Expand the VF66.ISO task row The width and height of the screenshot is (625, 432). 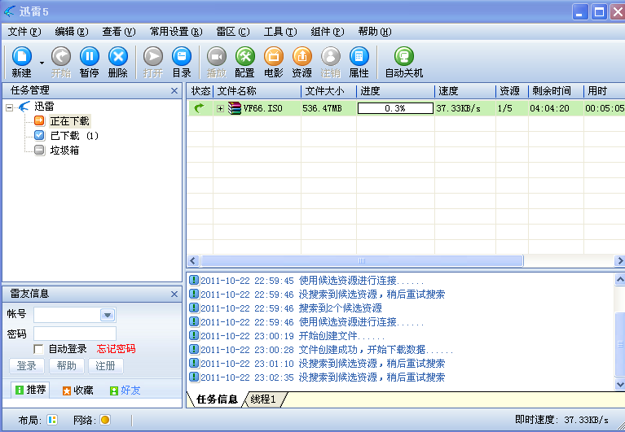tap(220, 108)
